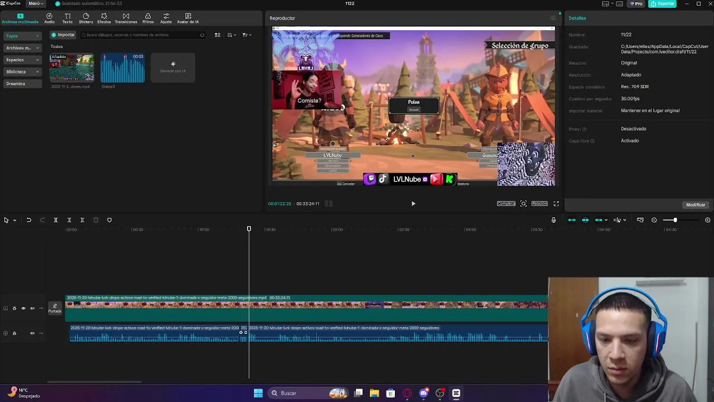Viewport: 714px width, 402px height.
Task: Focus the media search field
Action: (x=143, y=35)
